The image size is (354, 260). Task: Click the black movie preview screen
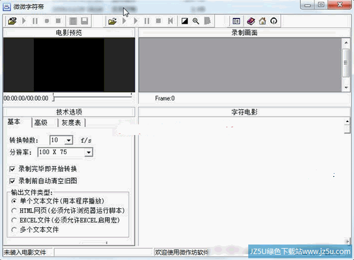coord(69,65)
